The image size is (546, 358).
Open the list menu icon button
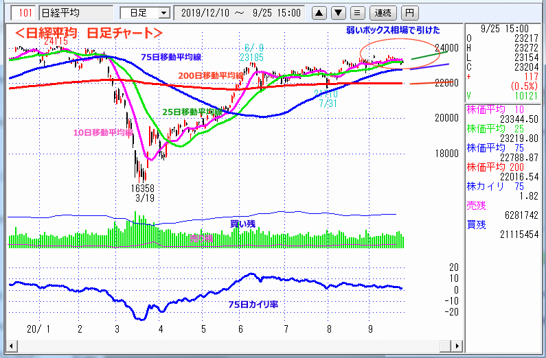point(357,13)
